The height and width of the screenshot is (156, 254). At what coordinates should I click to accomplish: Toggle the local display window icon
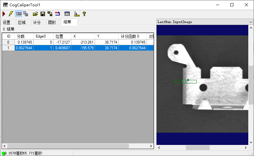coord(19,14)
